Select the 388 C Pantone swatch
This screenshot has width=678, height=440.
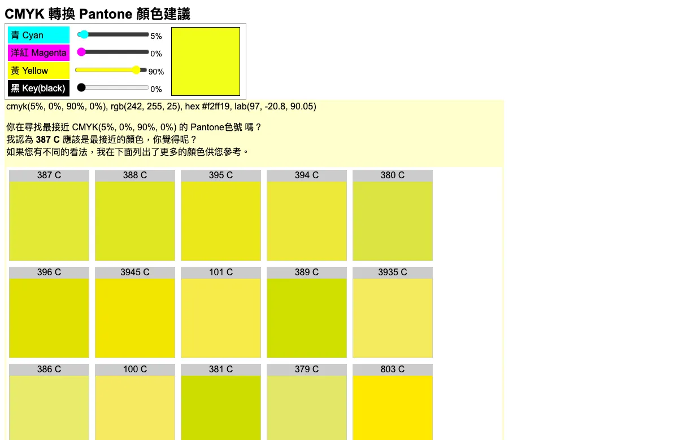click(135, 215)
